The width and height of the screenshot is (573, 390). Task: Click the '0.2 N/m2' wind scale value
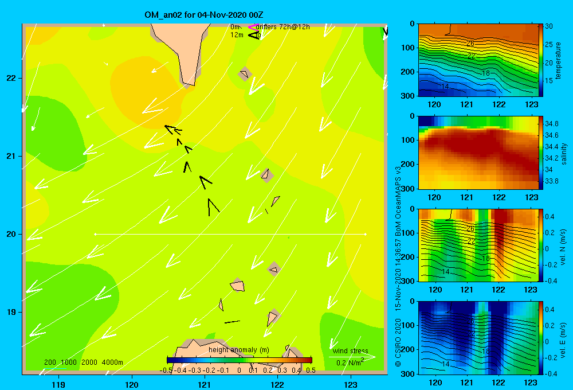tap(350, 362)
